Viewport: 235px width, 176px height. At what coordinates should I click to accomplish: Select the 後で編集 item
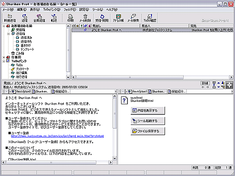pos(19,73)
